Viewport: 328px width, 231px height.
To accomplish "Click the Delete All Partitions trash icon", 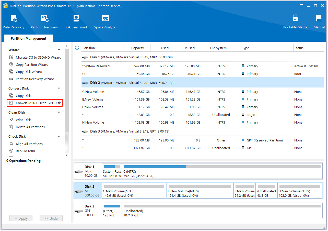I will coord(11,127).
